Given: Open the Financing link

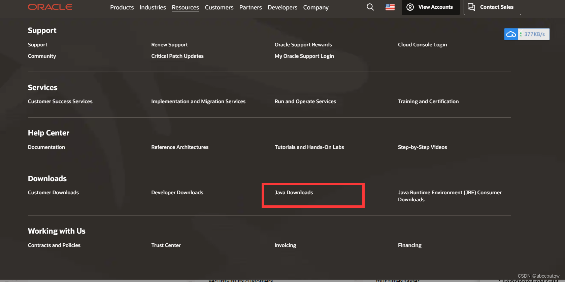Looking at the screenshot, I should (x=410, y=245).
